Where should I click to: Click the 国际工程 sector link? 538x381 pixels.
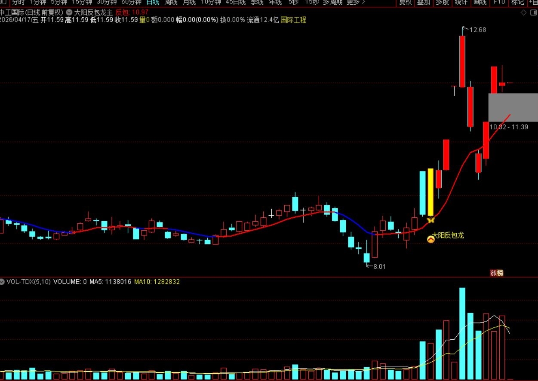tap(293, 20)
